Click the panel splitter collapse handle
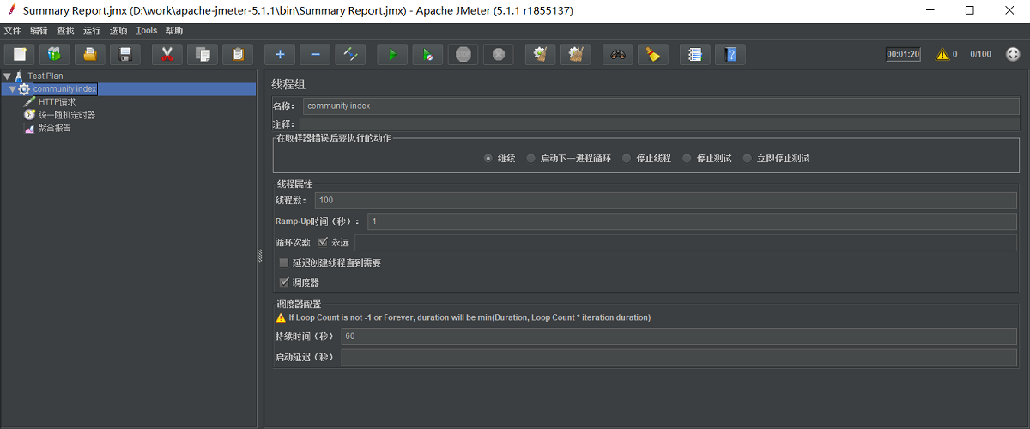1030x429 pixels. 260,255
